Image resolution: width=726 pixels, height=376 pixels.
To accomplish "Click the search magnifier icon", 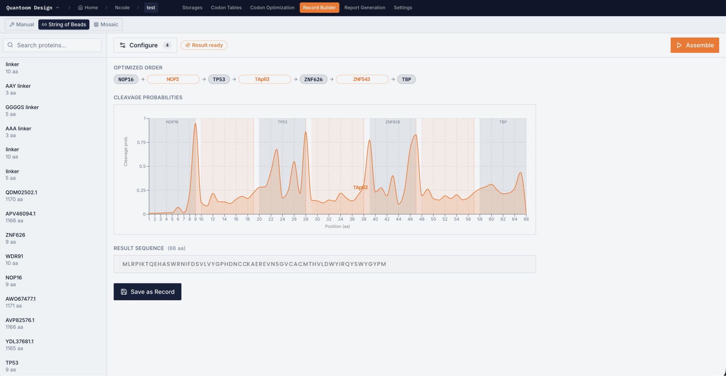I will click(10, 45).
